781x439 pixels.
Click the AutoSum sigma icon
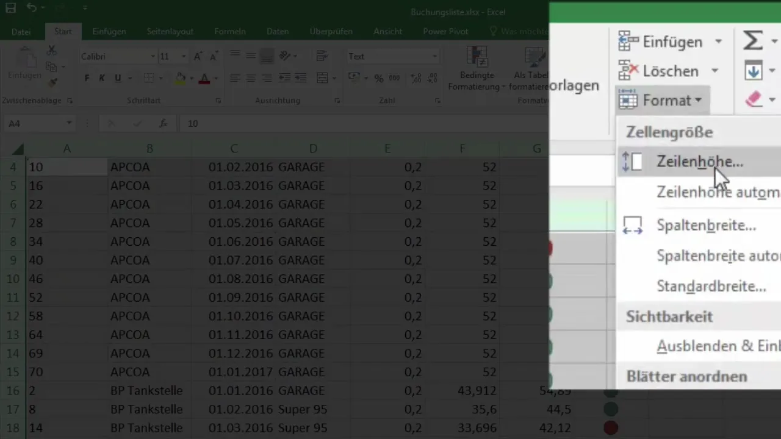(x=753, y=41)
